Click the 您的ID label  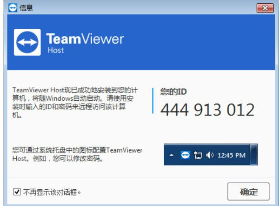point(173,92)
